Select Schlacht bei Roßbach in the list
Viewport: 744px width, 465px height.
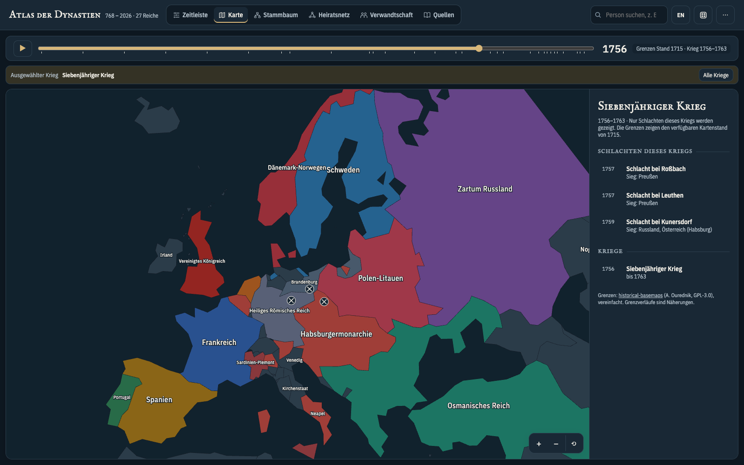click(x=664, y=172)
